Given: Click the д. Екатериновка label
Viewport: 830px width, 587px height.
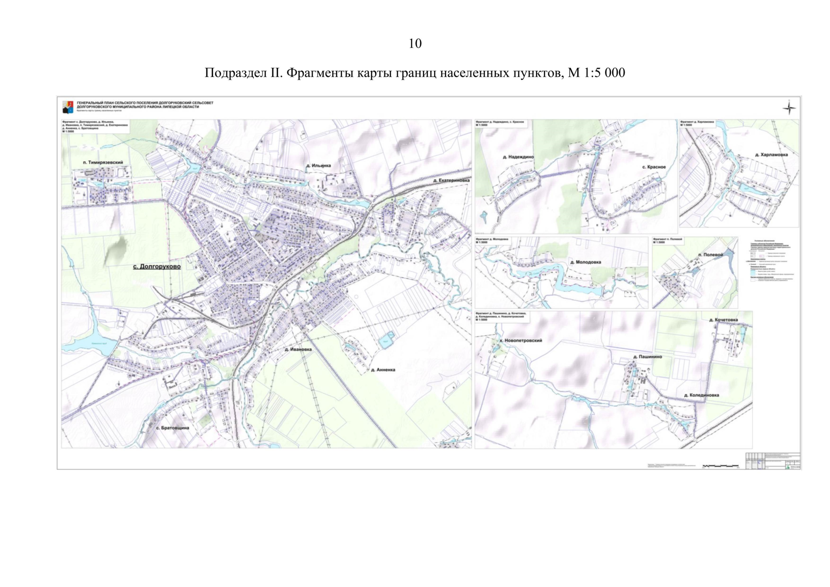Looking at the screenshot, I should 451,181.
